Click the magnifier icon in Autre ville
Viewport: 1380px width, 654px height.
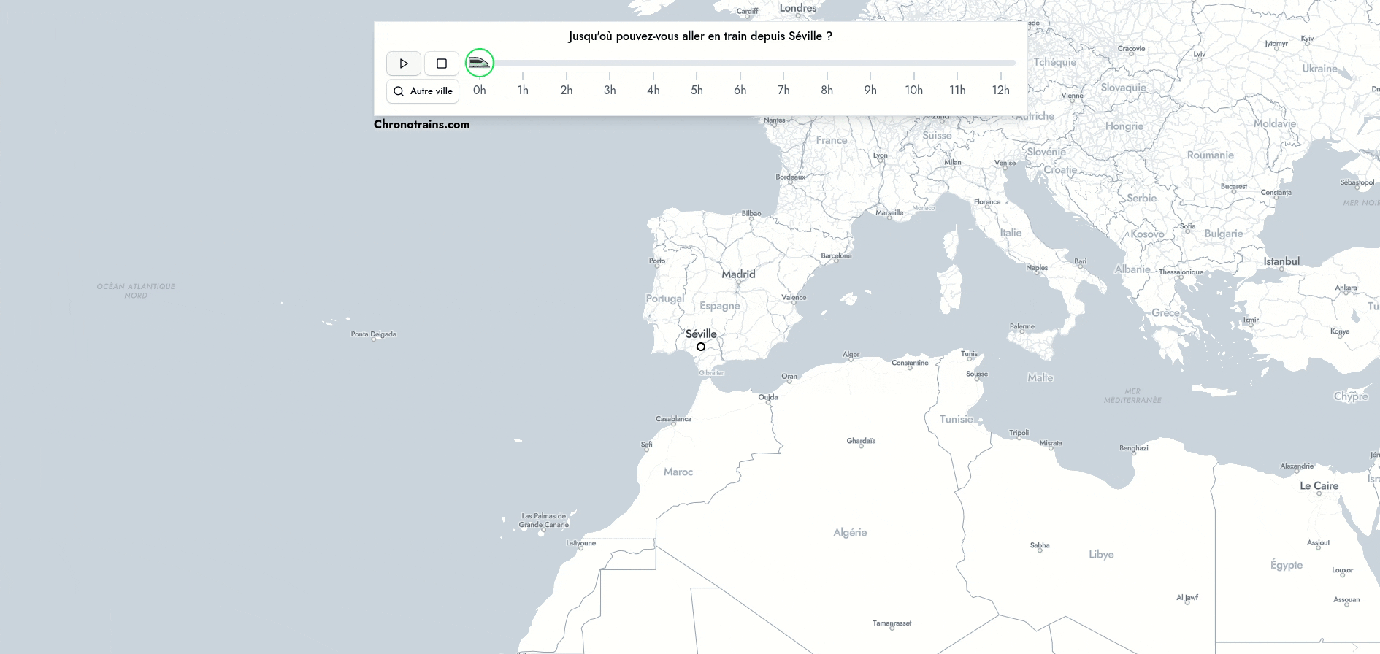399,91
